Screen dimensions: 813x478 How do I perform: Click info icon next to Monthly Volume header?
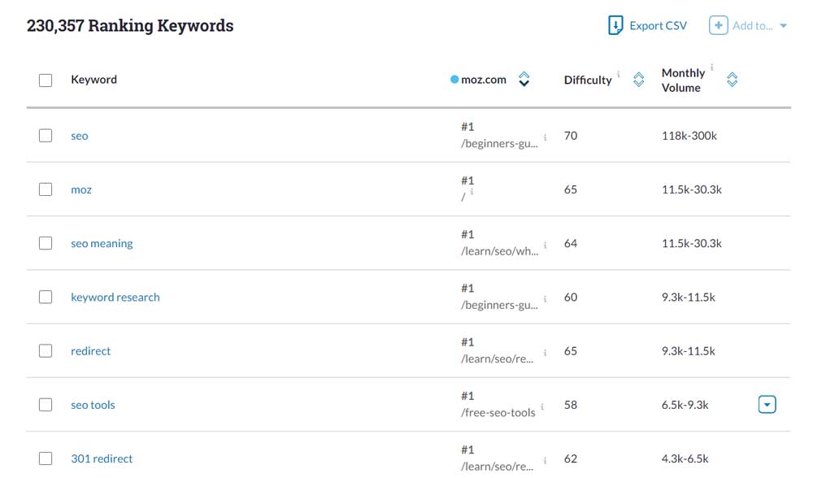click(x=712, y=67)
